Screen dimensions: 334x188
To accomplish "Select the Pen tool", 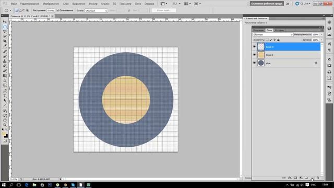I will click(5, 91).
